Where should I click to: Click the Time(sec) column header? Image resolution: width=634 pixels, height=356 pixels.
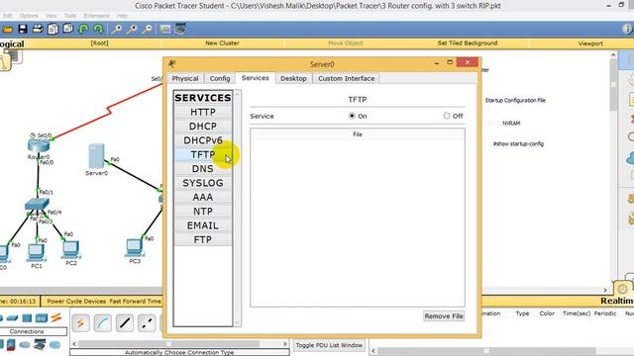[577, 313]
